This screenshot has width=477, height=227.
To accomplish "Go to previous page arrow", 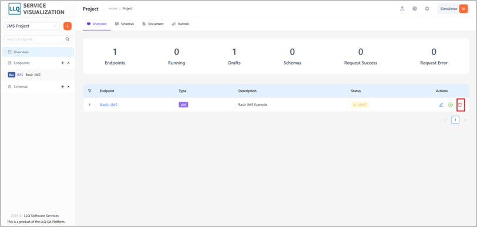I will (445, 120).
